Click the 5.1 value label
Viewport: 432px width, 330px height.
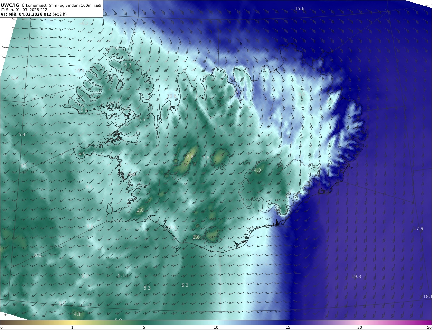122,276
